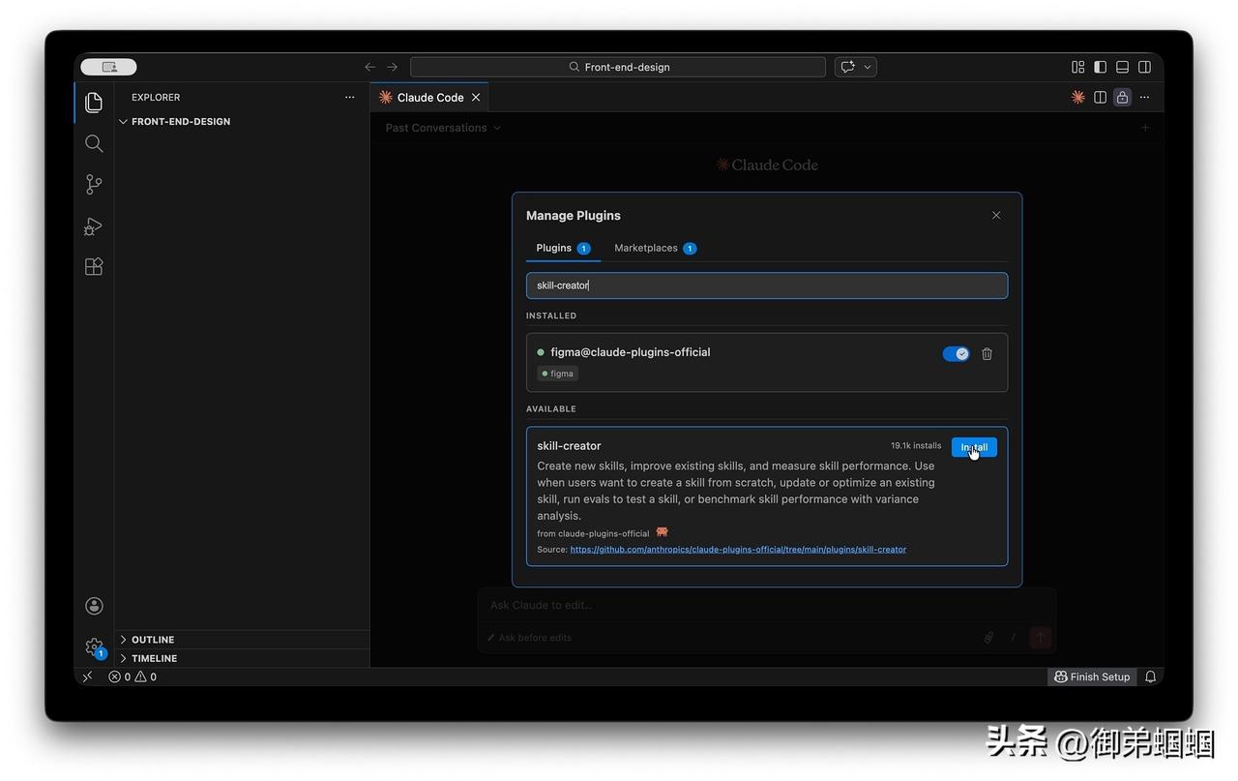Image resolution: width=1238 pixels, height=781 pixels.
Task: Click Finish Setup in status bar
Action: 1092,677
